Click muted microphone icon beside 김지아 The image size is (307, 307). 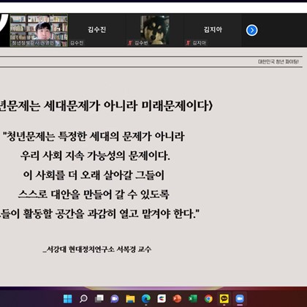click(188, 43)
